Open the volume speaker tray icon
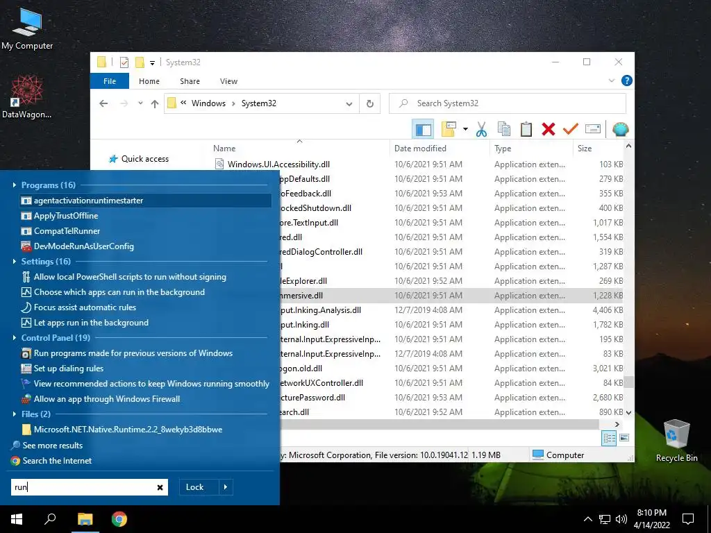 [621, 519]
